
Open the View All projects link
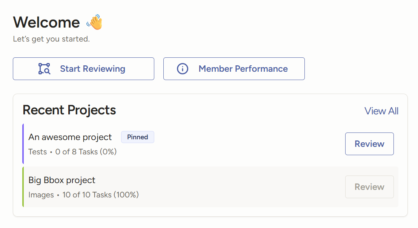[x=381, y=111]
